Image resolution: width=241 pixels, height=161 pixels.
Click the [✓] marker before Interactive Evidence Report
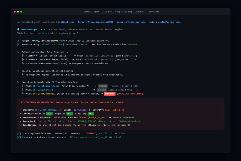point(19,137)
